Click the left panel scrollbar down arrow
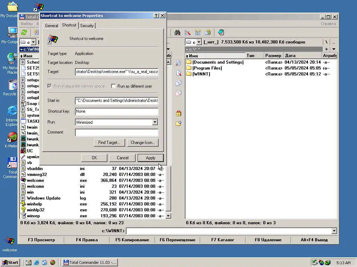357x267 pixels. click(x=168, y=216)
